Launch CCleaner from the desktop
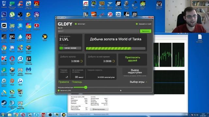Viewport: 209px width, 117px height. tap(20, 4)
